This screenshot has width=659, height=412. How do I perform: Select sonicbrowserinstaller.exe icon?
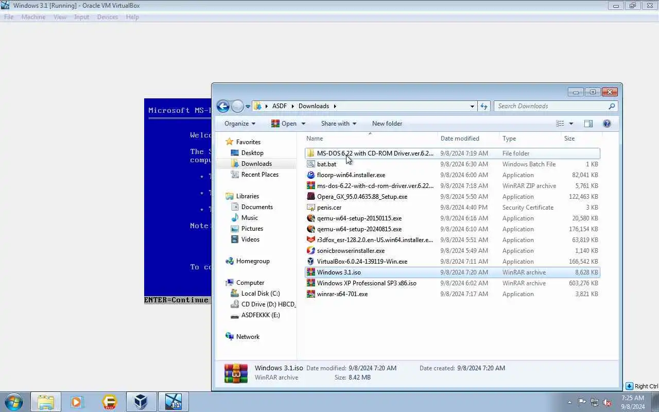coord(311,251)
